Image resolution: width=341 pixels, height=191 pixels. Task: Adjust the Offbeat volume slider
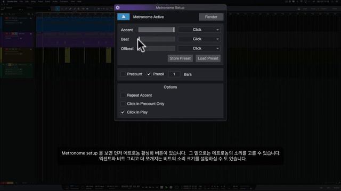pos(156,48)
